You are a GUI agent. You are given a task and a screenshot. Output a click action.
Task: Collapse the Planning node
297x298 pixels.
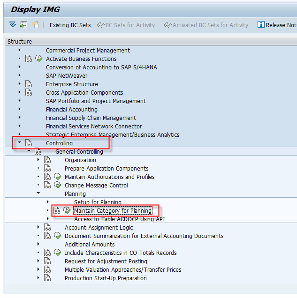(x=38, y=193)
